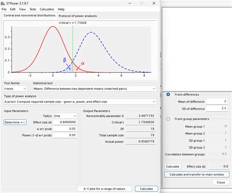This screenshot has height=193, width=232.
Task: Click the Df output value 18
Action: coord(140,129)
